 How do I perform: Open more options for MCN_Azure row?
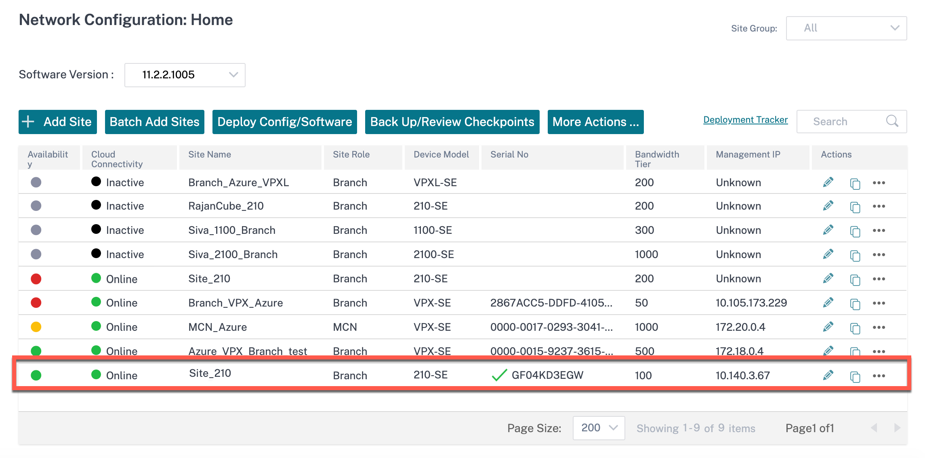click(879, 327)
